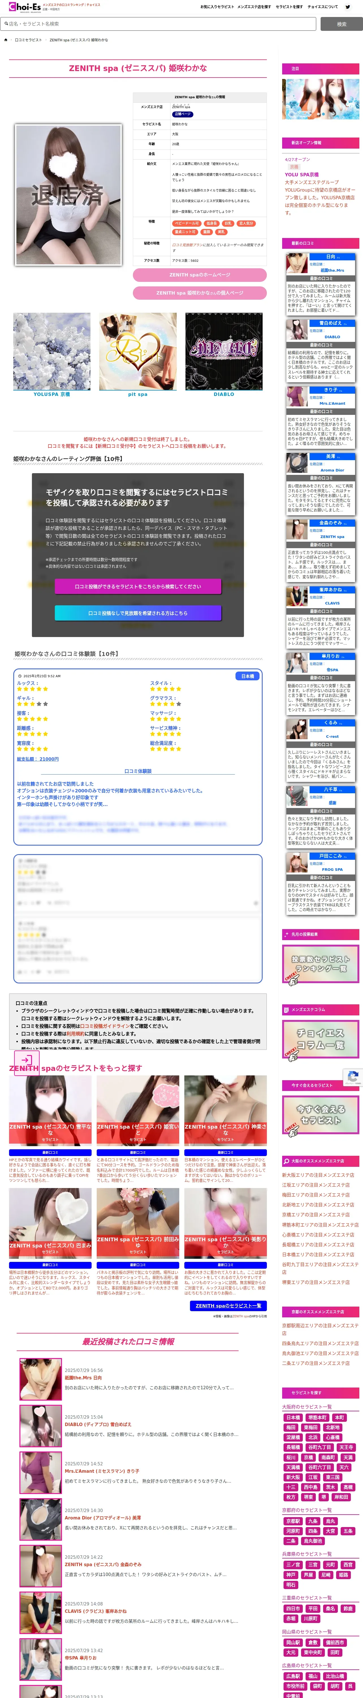This screenshot has width=363, height=1698.
Task: Click the 京橋エリアの注目メンズエステ店 link
Action: tap(316, 1215)
